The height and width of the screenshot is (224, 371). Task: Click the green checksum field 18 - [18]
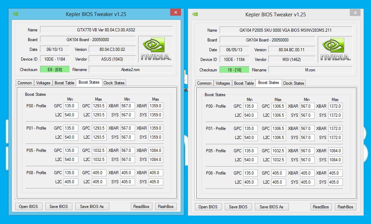(x=235, y=70)
